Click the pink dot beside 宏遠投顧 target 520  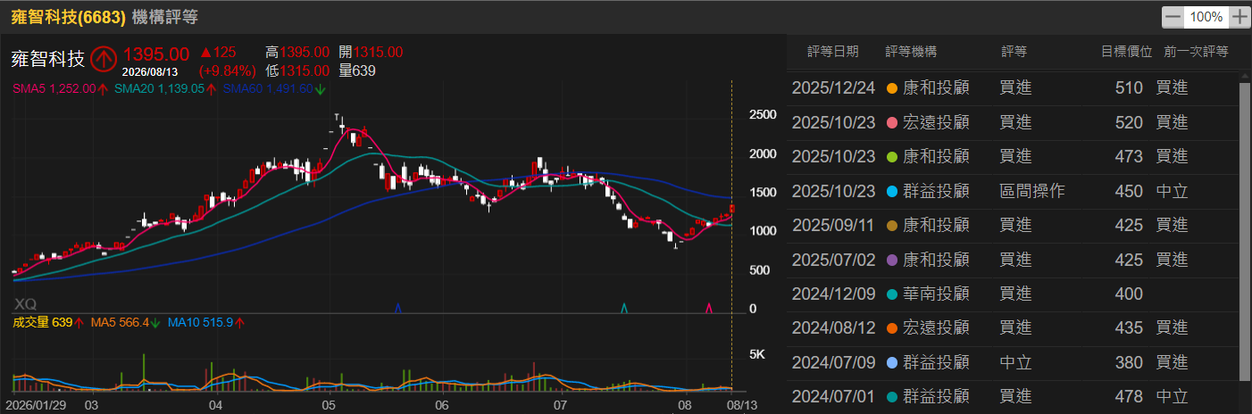891,123
